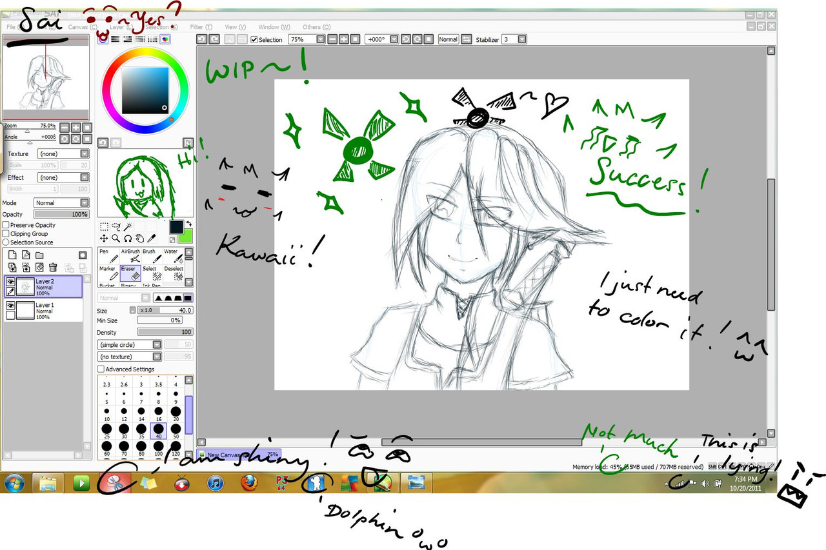Screen dimensions: 826x550
Task: Set layer as Selection Source
Action: point(6,242)
